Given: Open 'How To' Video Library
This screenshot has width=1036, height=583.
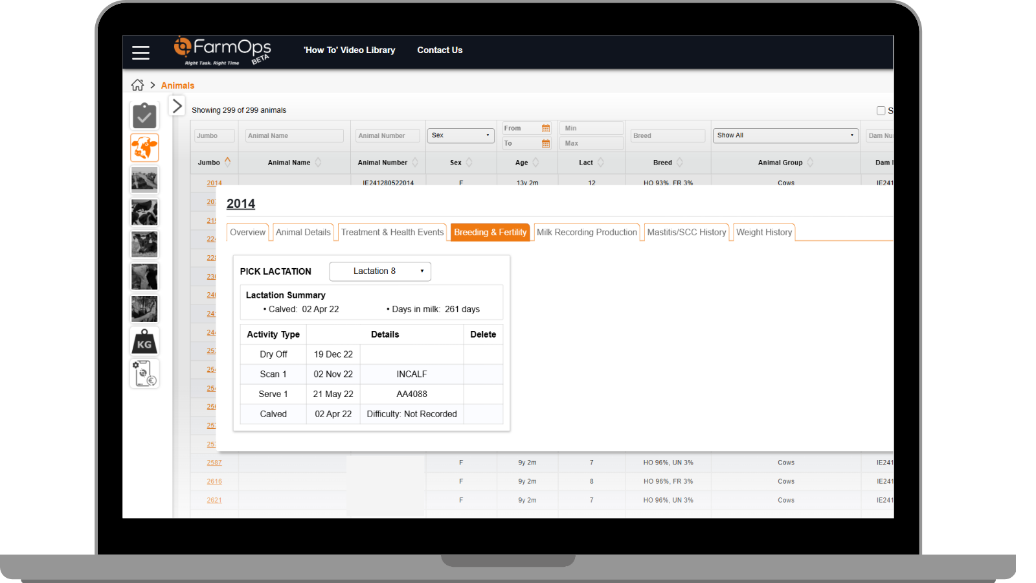Looking at the screenshot, I should pos(350,50).
